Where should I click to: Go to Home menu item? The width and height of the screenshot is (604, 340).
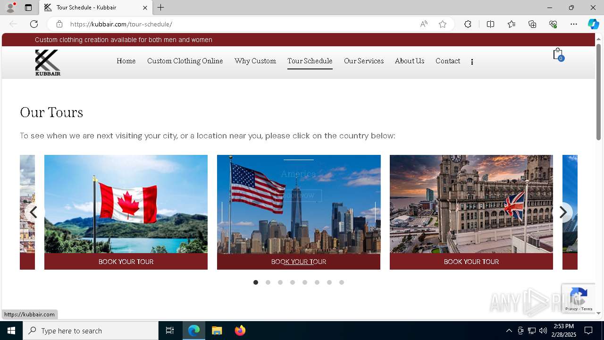(126, 61)
